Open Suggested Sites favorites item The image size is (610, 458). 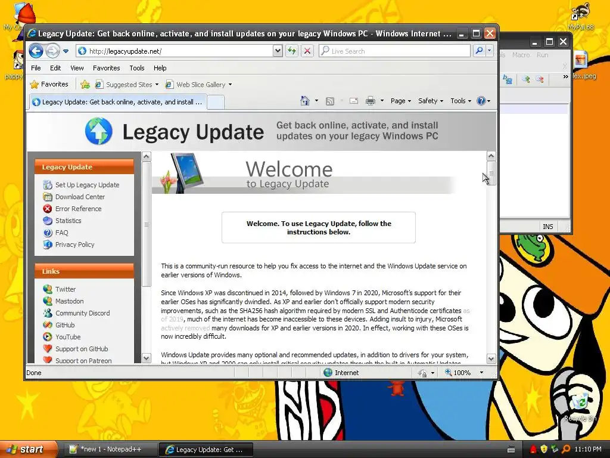click(127, 85)
